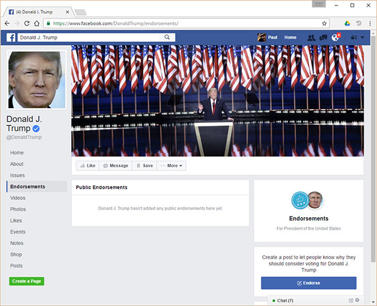377x306 pixels.
Task: Click the history extension icon
Action: coord(359,23)
